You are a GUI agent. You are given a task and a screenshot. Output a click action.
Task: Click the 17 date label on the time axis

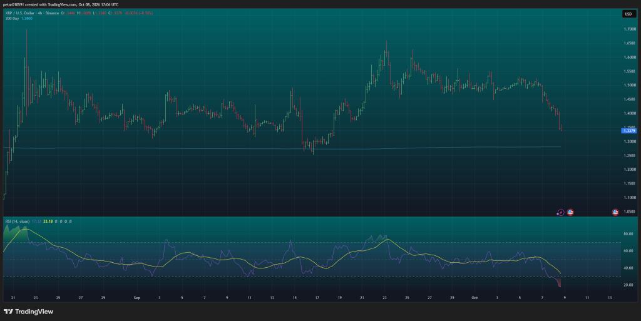(x=317, y=298)
